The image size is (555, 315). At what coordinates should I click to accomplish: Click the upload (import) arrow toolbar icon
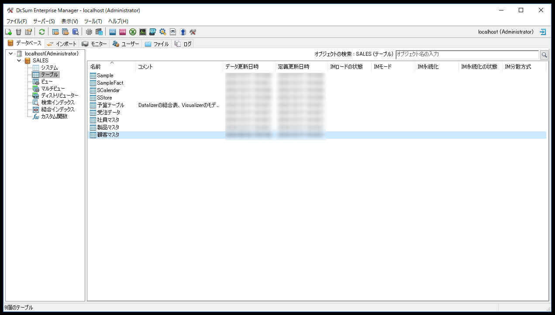coord(183,31)
